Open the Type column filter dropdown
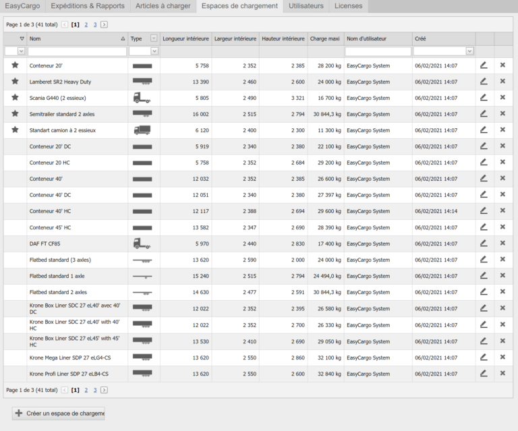The image size is (518, 431). coord(153,51)
